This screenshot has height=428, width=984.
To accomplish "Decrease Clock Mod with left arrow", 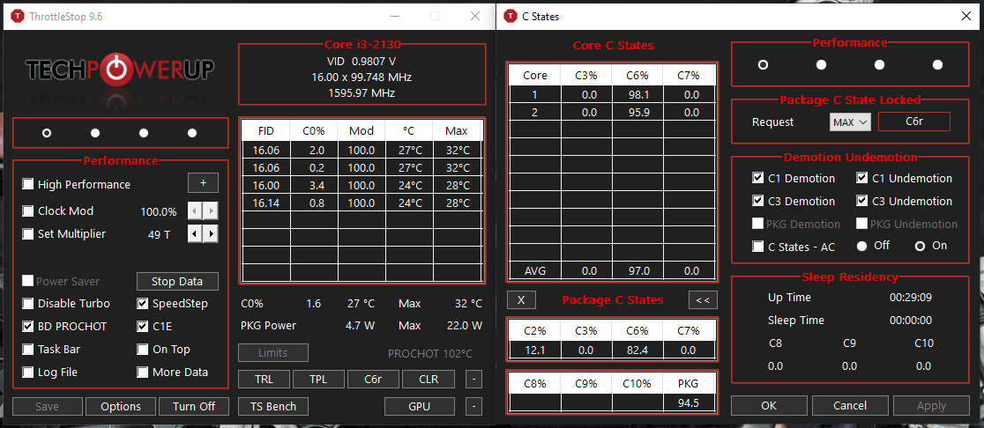I will (x=196, y=211).
